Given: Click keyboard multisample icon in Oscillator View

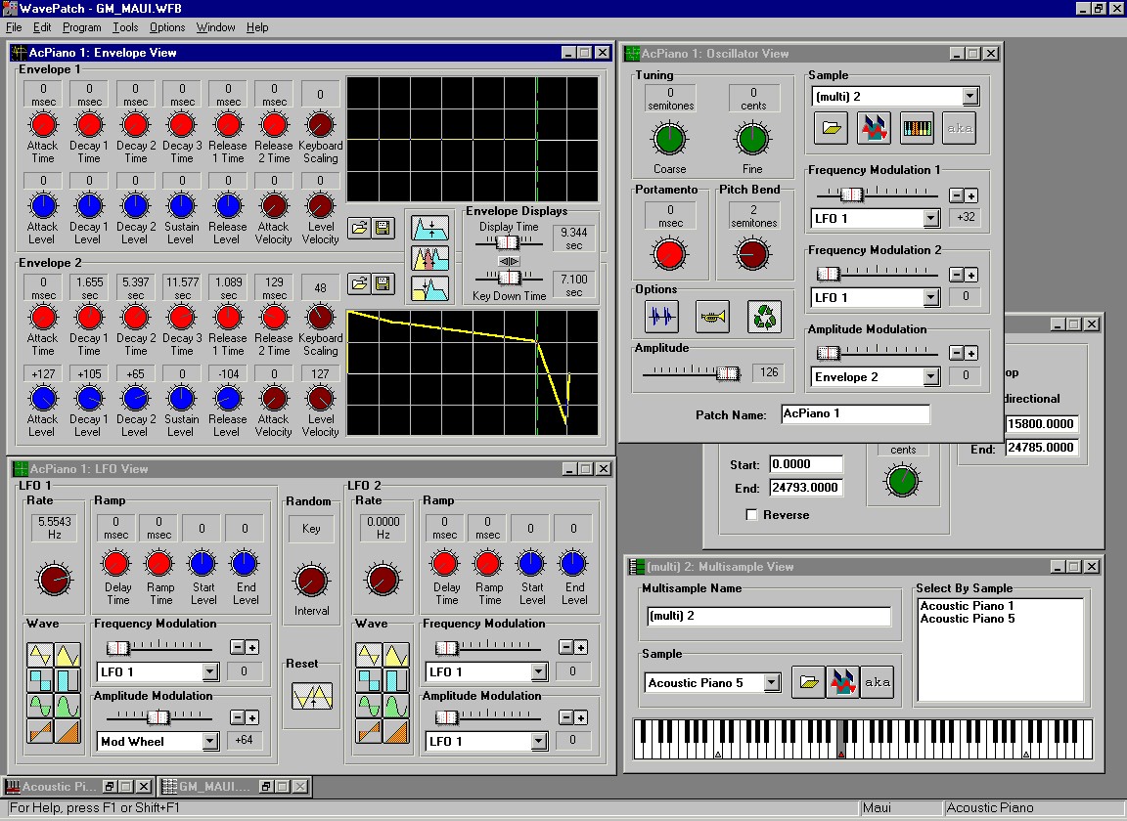Looking at the screenshot, I should pyautogui.click(x=917, y=128).
